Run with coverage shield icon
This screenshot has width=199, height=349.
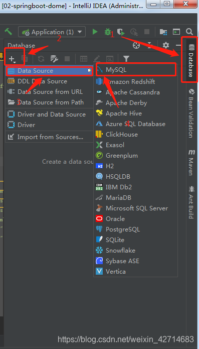click(121, 32)
